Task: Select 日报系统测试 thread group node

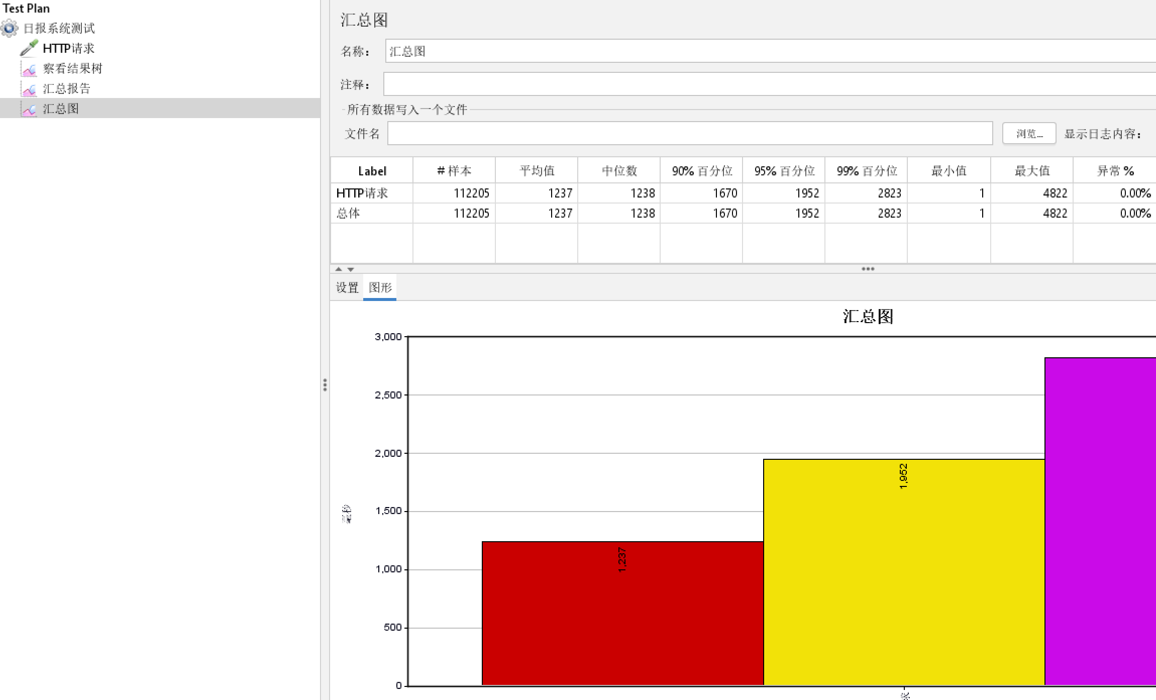Action: [x=59, y=28]
